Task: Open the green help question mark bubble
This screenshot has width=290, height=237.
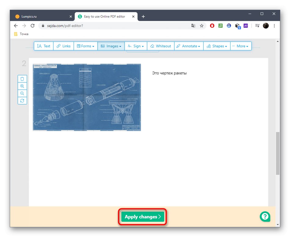Action: [x=265, y=217]
